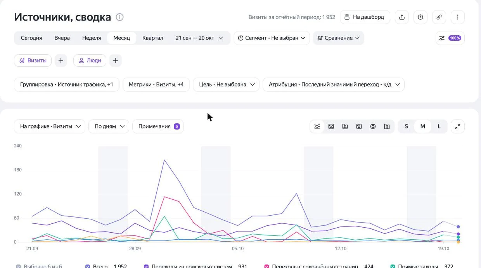
Task: Open the date range 21 сен — 20 окт dropdown
Action: [199, 38]
